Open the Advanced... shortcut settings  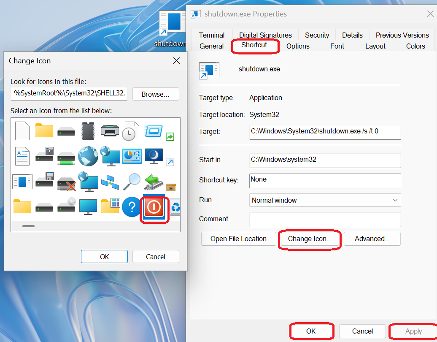click(372, 239)
